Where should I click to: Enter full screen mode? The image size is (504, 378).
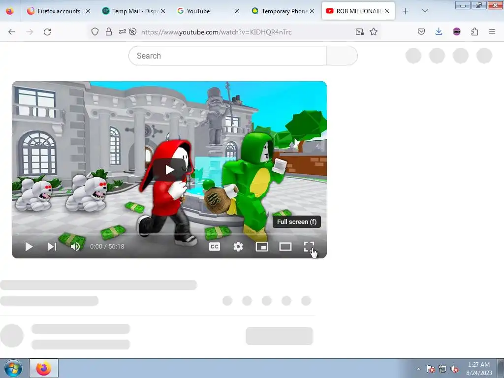tap(309, 247)
